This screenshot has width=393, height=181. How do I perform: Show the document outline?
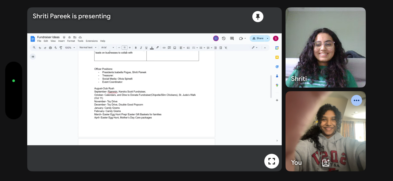[x=33, y=56]
